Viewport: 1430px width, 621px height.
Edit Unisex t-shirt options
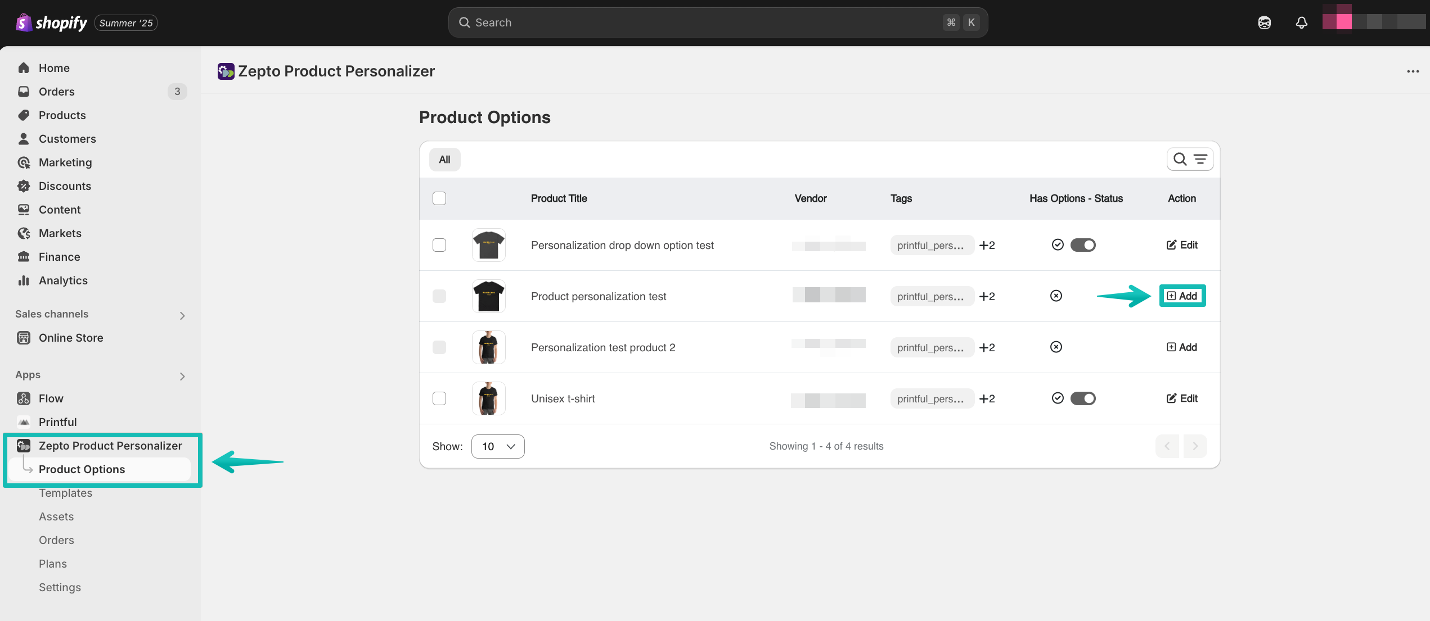coord(1182,398)
